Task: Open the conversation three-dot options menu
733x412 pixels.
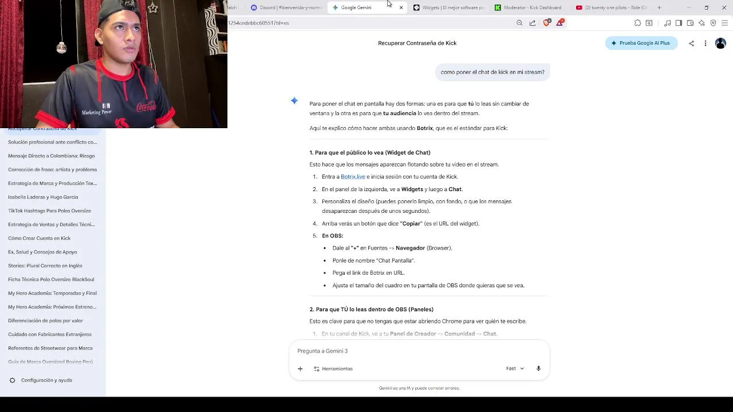Action: 706,43
